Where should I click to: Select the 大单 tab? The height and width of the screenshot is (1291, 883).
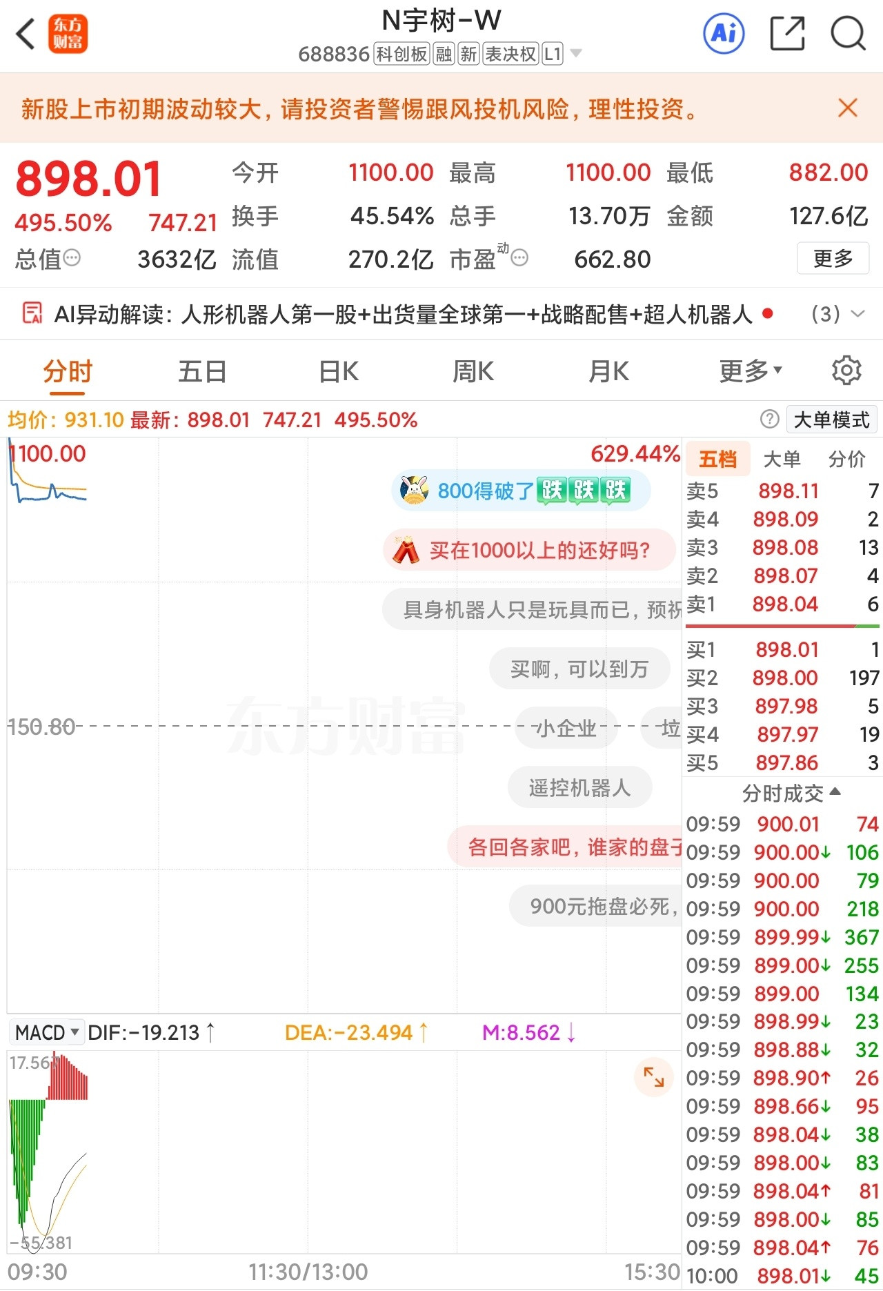[782, 459]
